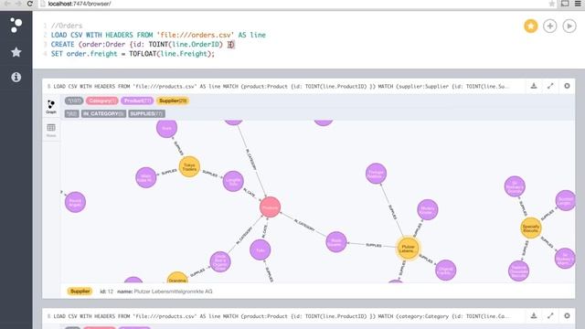The image size is (585, 329).
Task: Close the second result frame at bottom
Action: [x=567, y=315]
